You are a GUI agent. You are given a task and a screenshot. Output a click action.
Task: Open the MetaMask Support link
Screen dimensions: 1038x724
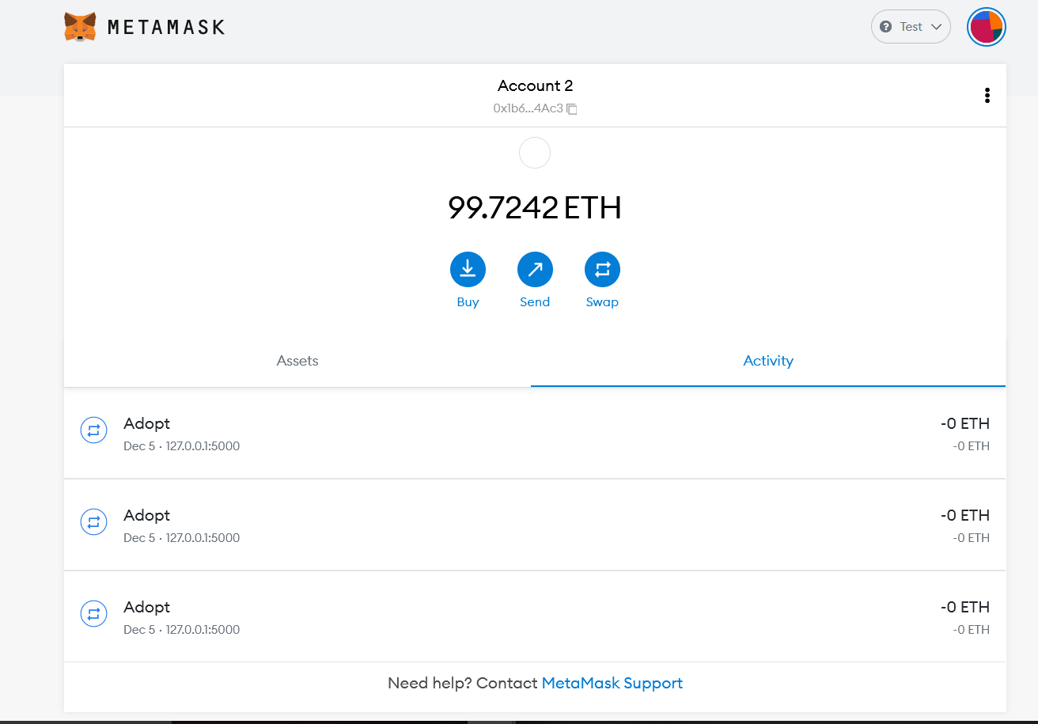point(612,683)
